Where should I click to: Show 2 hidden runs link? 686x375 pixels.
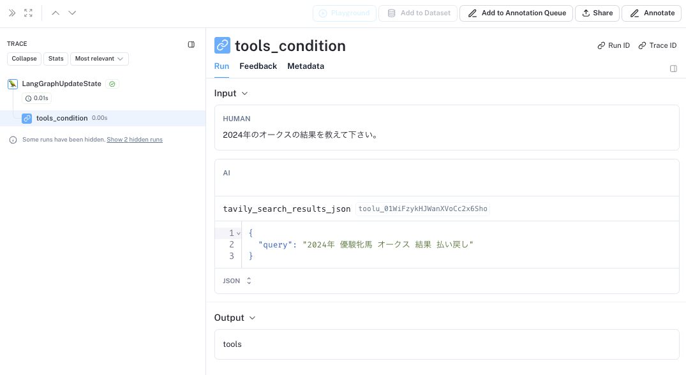135,140
